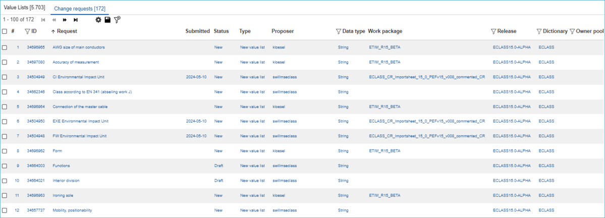This screenshot has width=605, height=218.
Task: Filter by the Data type column
Action: coord(339,31)
